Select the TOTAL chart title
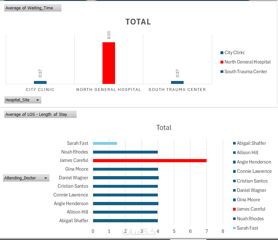Image resolution: width=278 pixels, height=240 pixels. (x=138, y=22)
